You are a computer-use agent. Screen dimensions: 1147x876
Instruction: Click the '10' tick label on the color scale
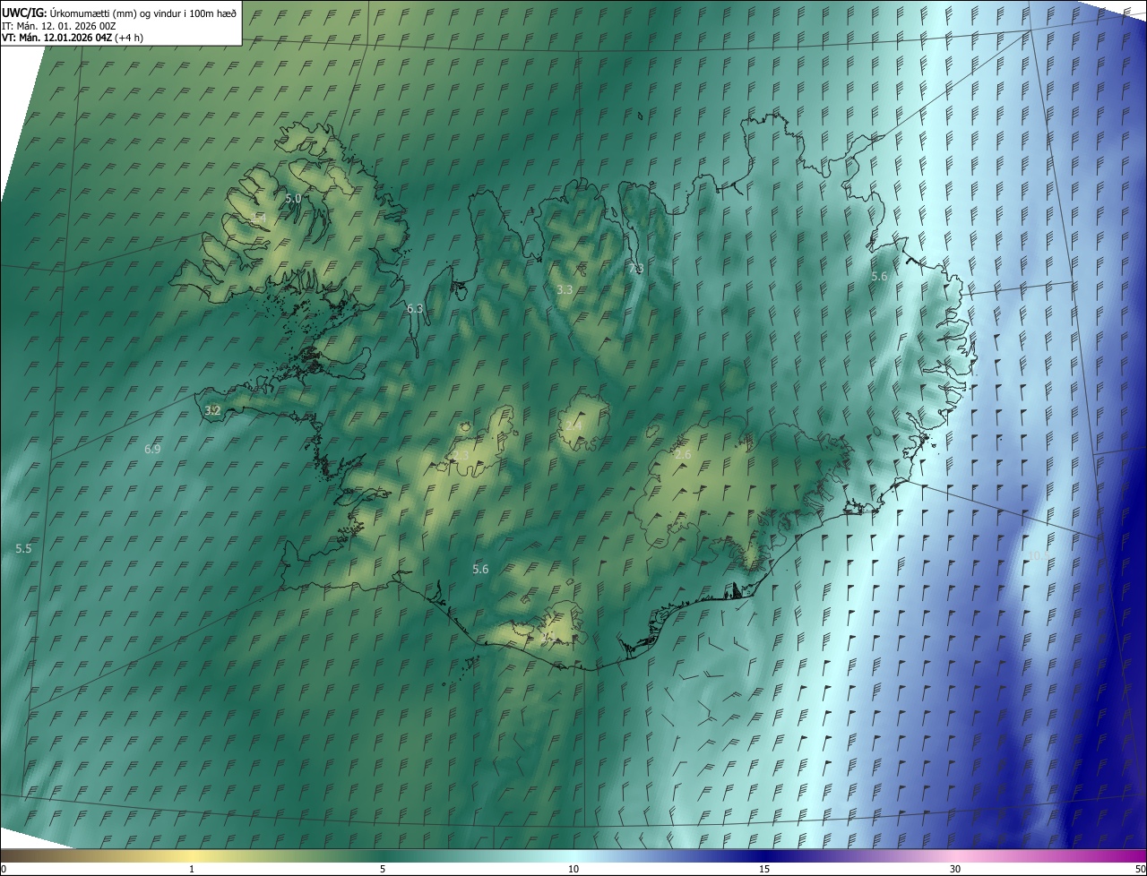(x=573, y=869)
